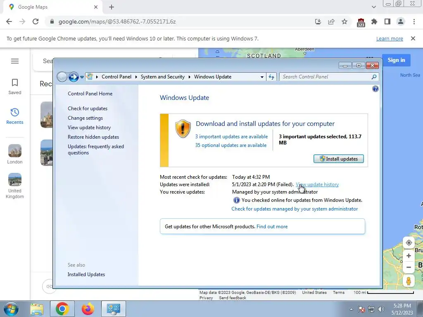Open Windows Explorer from taskbar

[37, 309]
